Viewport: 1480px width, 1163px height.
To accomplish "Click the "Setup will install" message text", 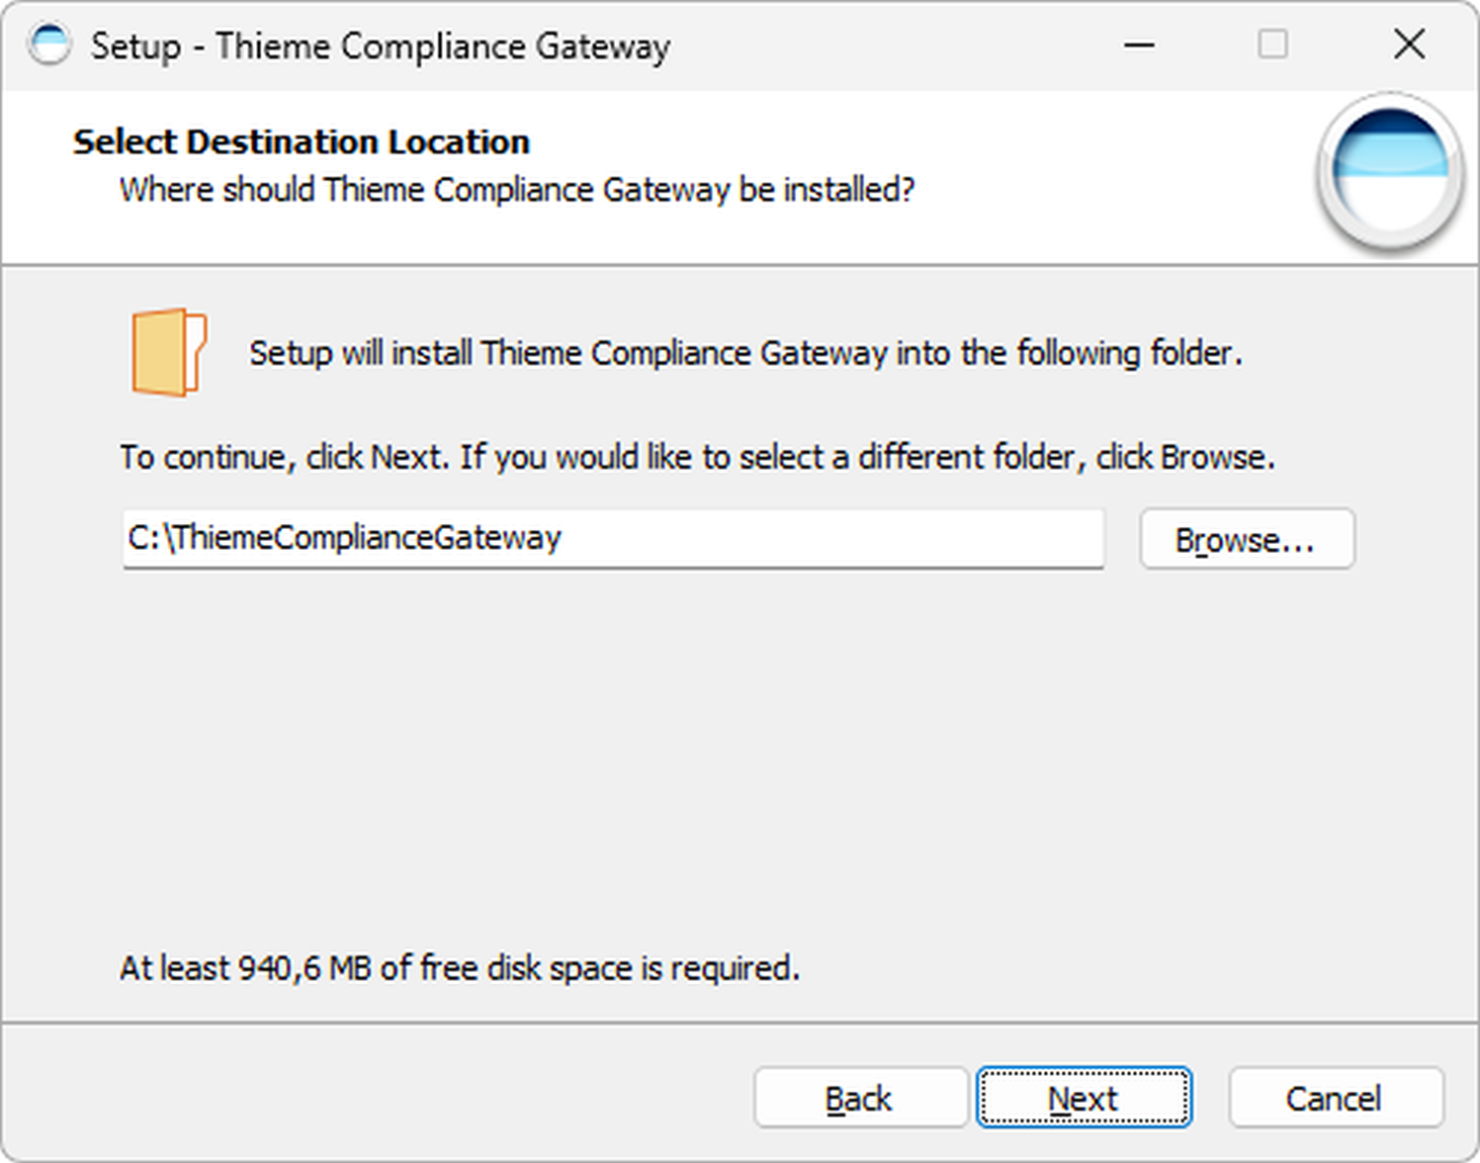I will 745,353.
